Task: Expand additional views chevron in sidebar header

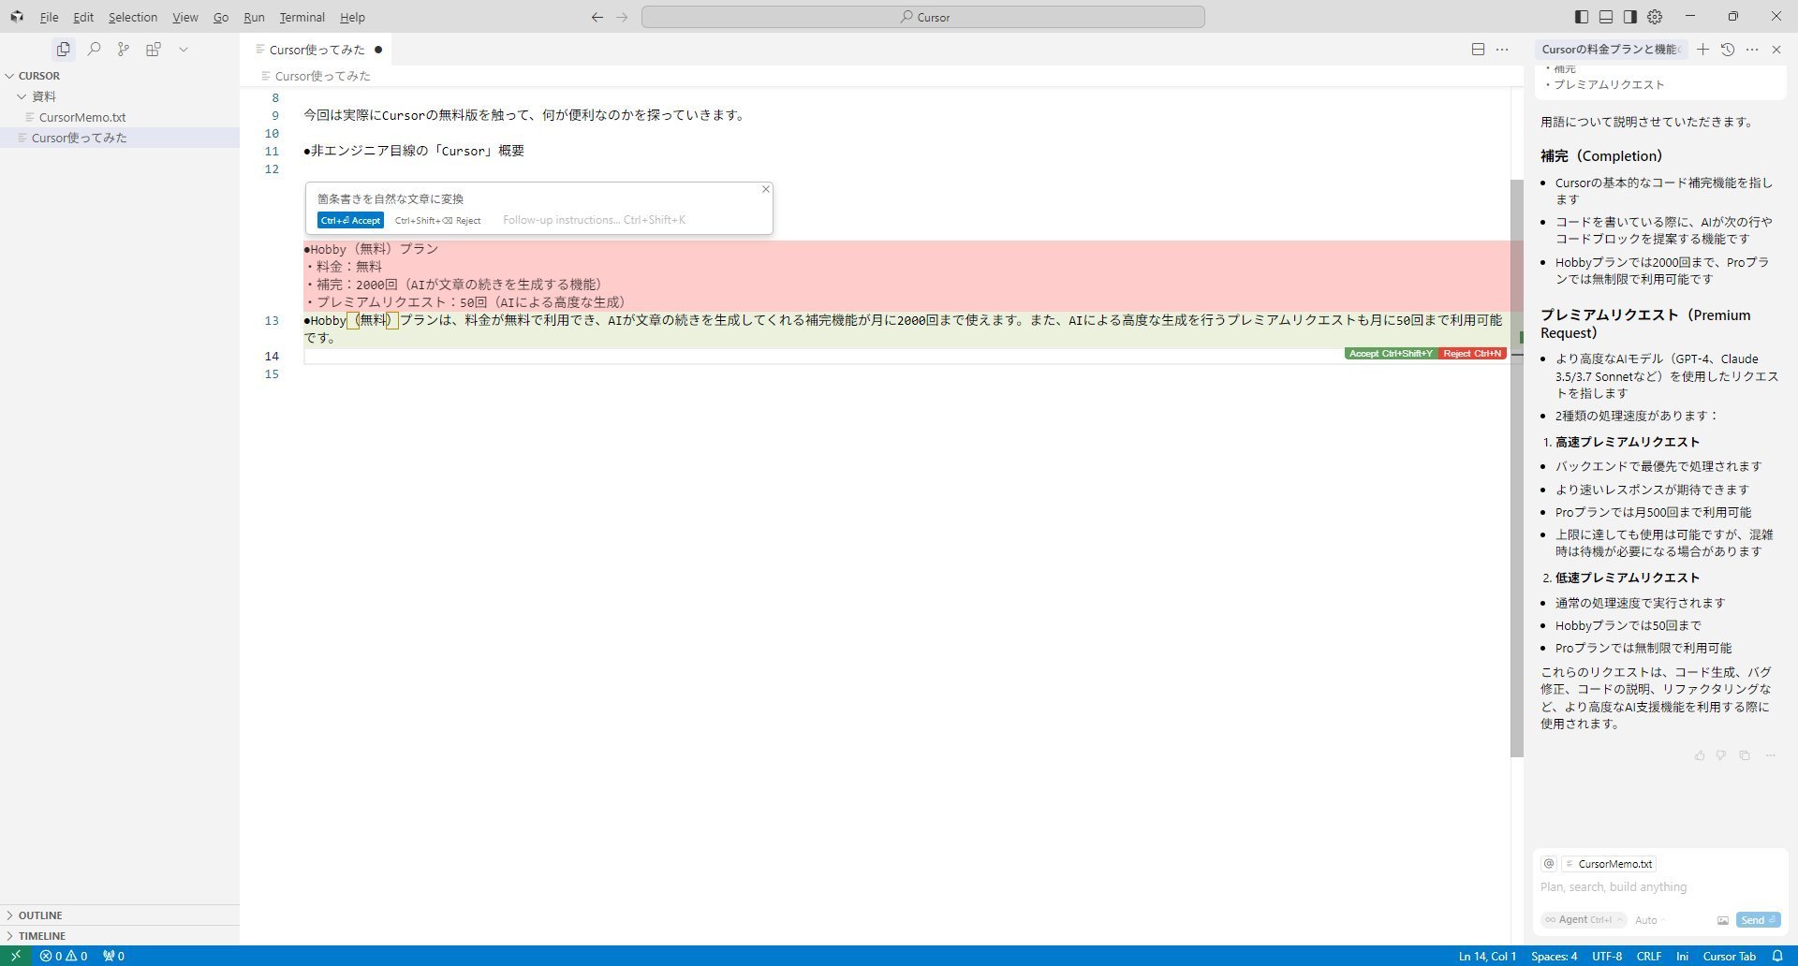Action: (x=184, y=50)
